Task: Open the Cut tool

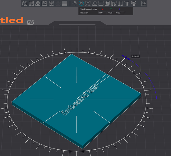Action: (101, 3)
